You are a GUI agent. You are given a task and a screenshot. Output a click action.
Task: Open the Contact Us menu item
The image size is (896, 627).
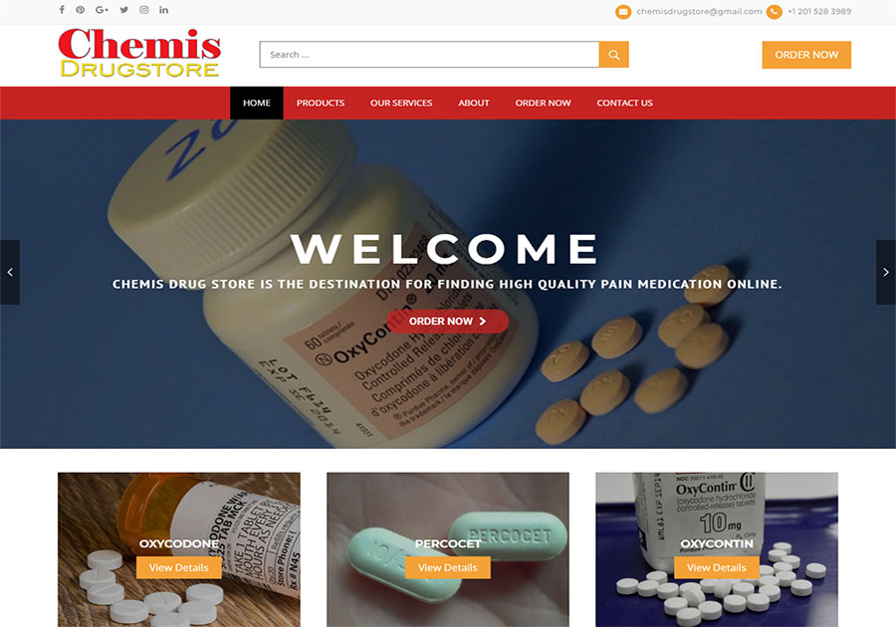624,103
